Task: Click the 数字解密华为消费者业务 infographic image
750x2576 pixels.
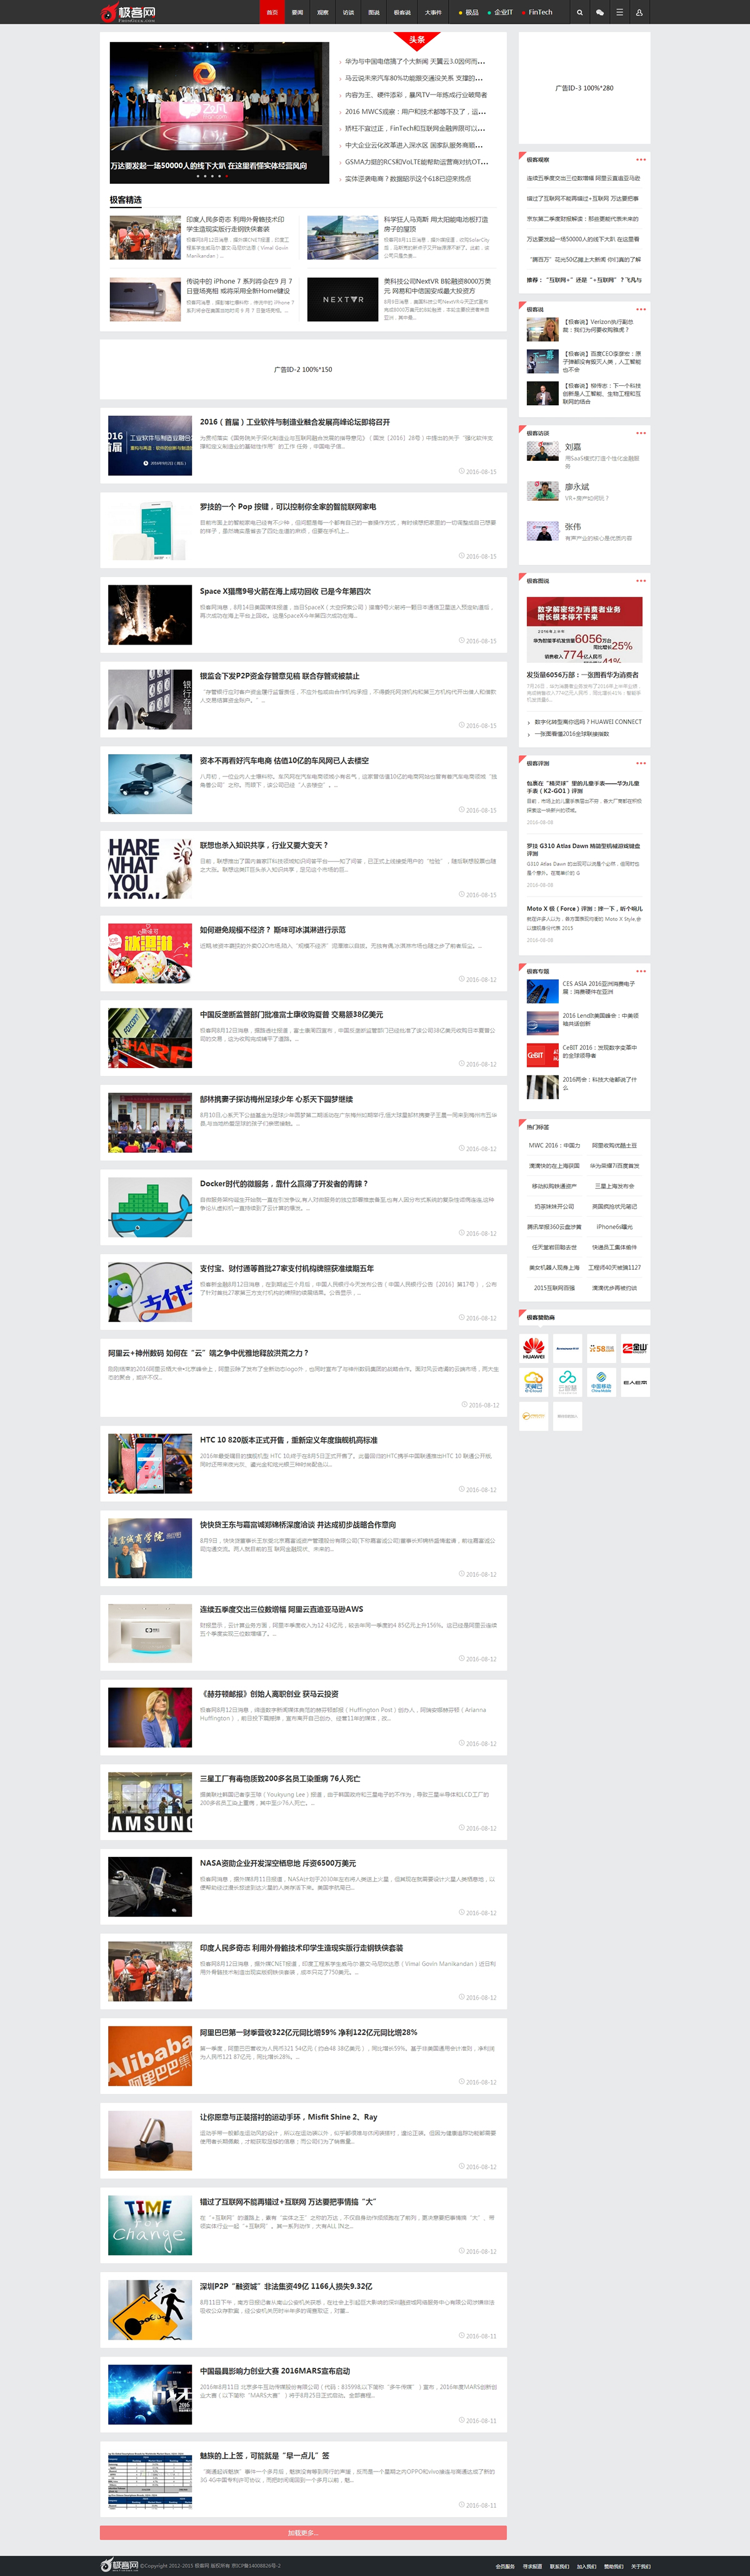Action: 584,630
